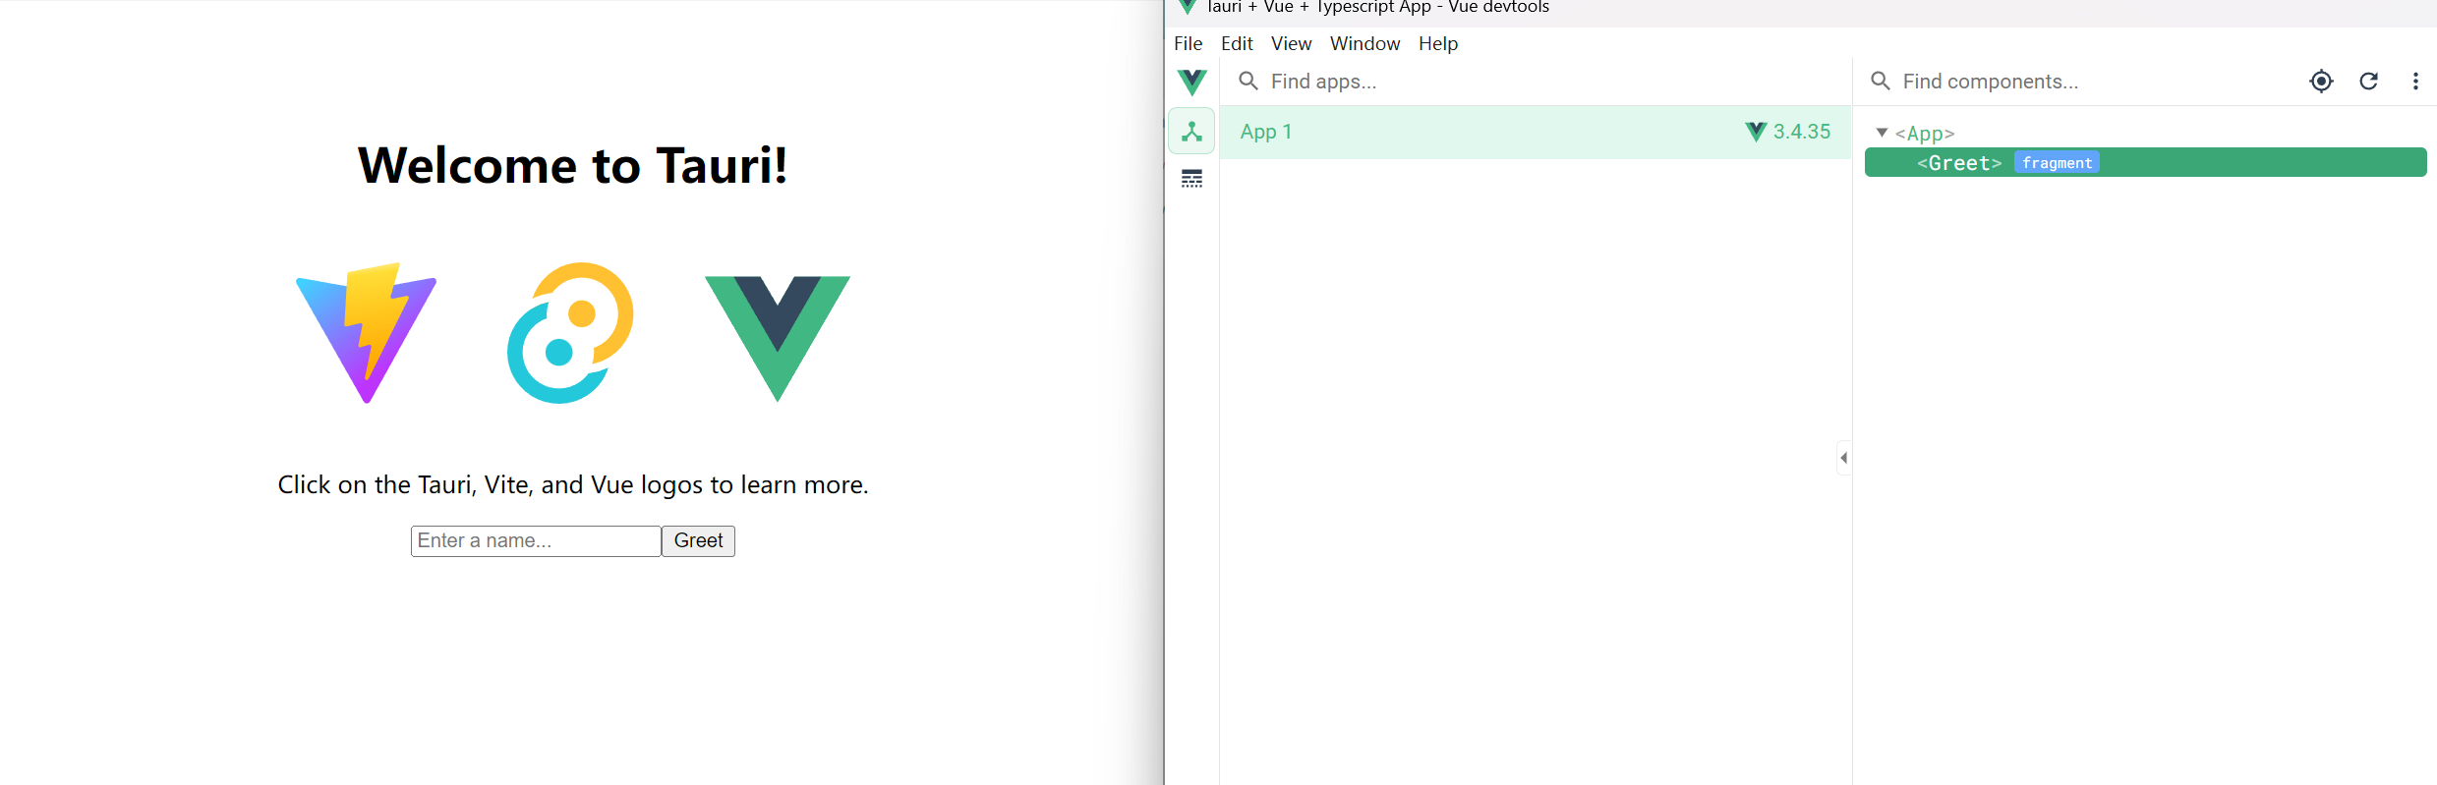The image size is (2437, 785).
Task: Open the three-dot more options menu
Action: click(x=2415, y=82)
